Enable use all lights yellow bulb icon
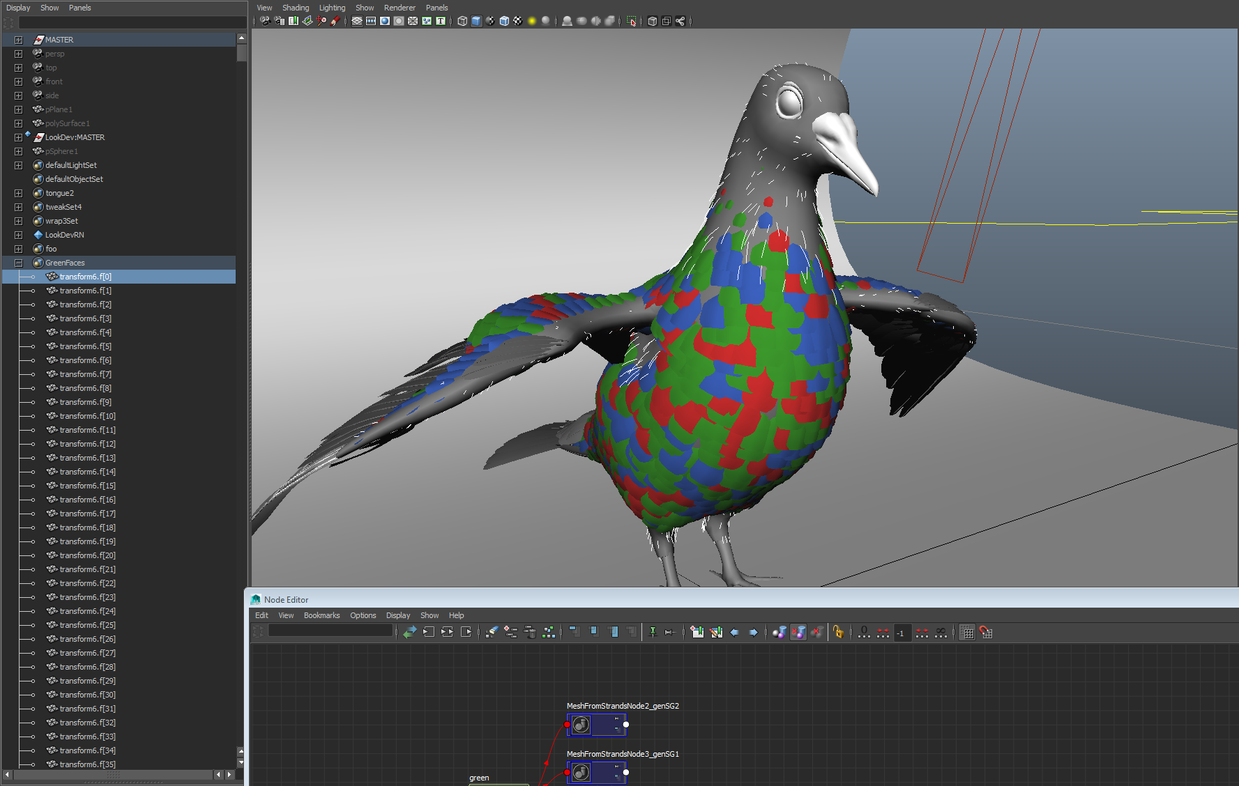This screenshot has height=786, width=1239. (532, 21)
